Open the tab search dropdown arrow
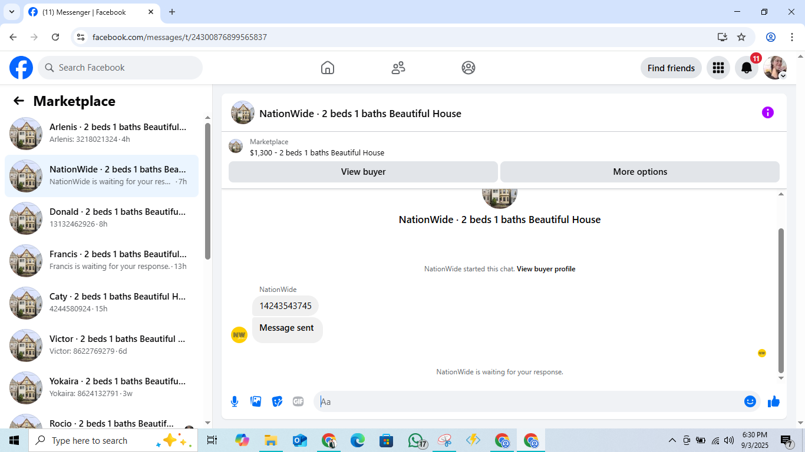Screen dimensions: 805x452 click(x=11, y=12)
